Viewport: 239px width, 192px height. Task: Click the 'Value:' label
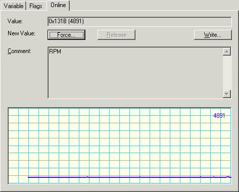pos(15,21)
